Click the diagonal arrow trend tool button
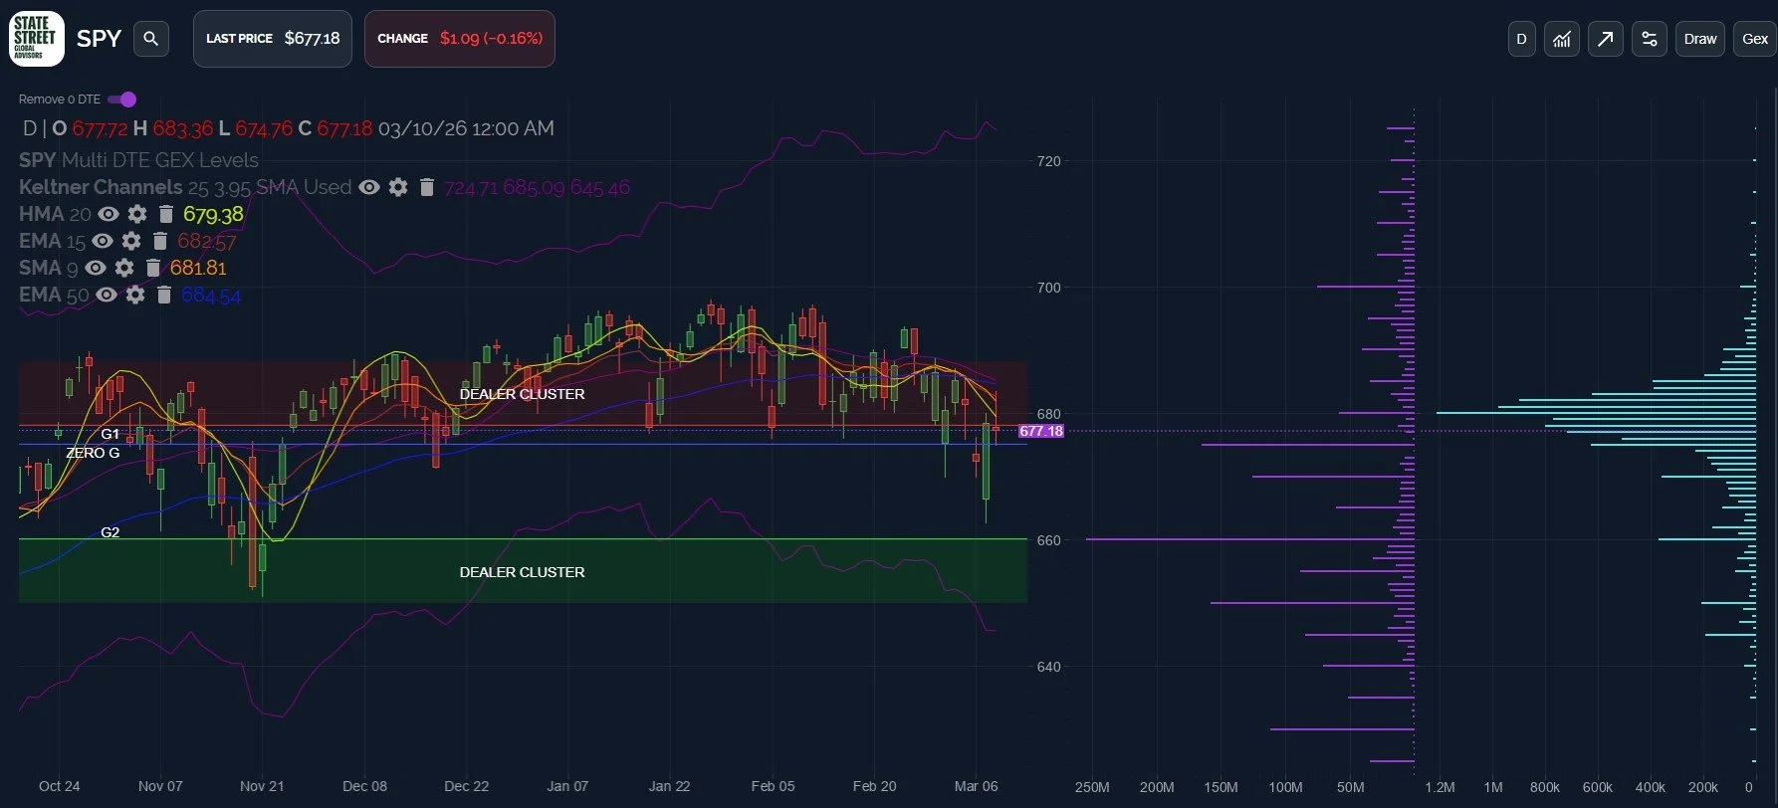Image resolution: width=1778 pixels, height=808 pixels. pyautogui.click(x=1606, y=39)
